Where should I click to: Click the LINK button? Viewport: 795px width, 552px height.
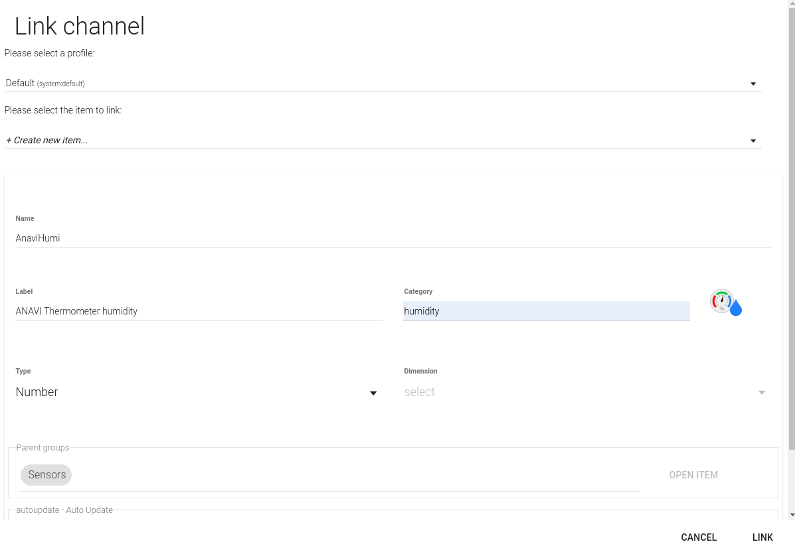[762, 537]
